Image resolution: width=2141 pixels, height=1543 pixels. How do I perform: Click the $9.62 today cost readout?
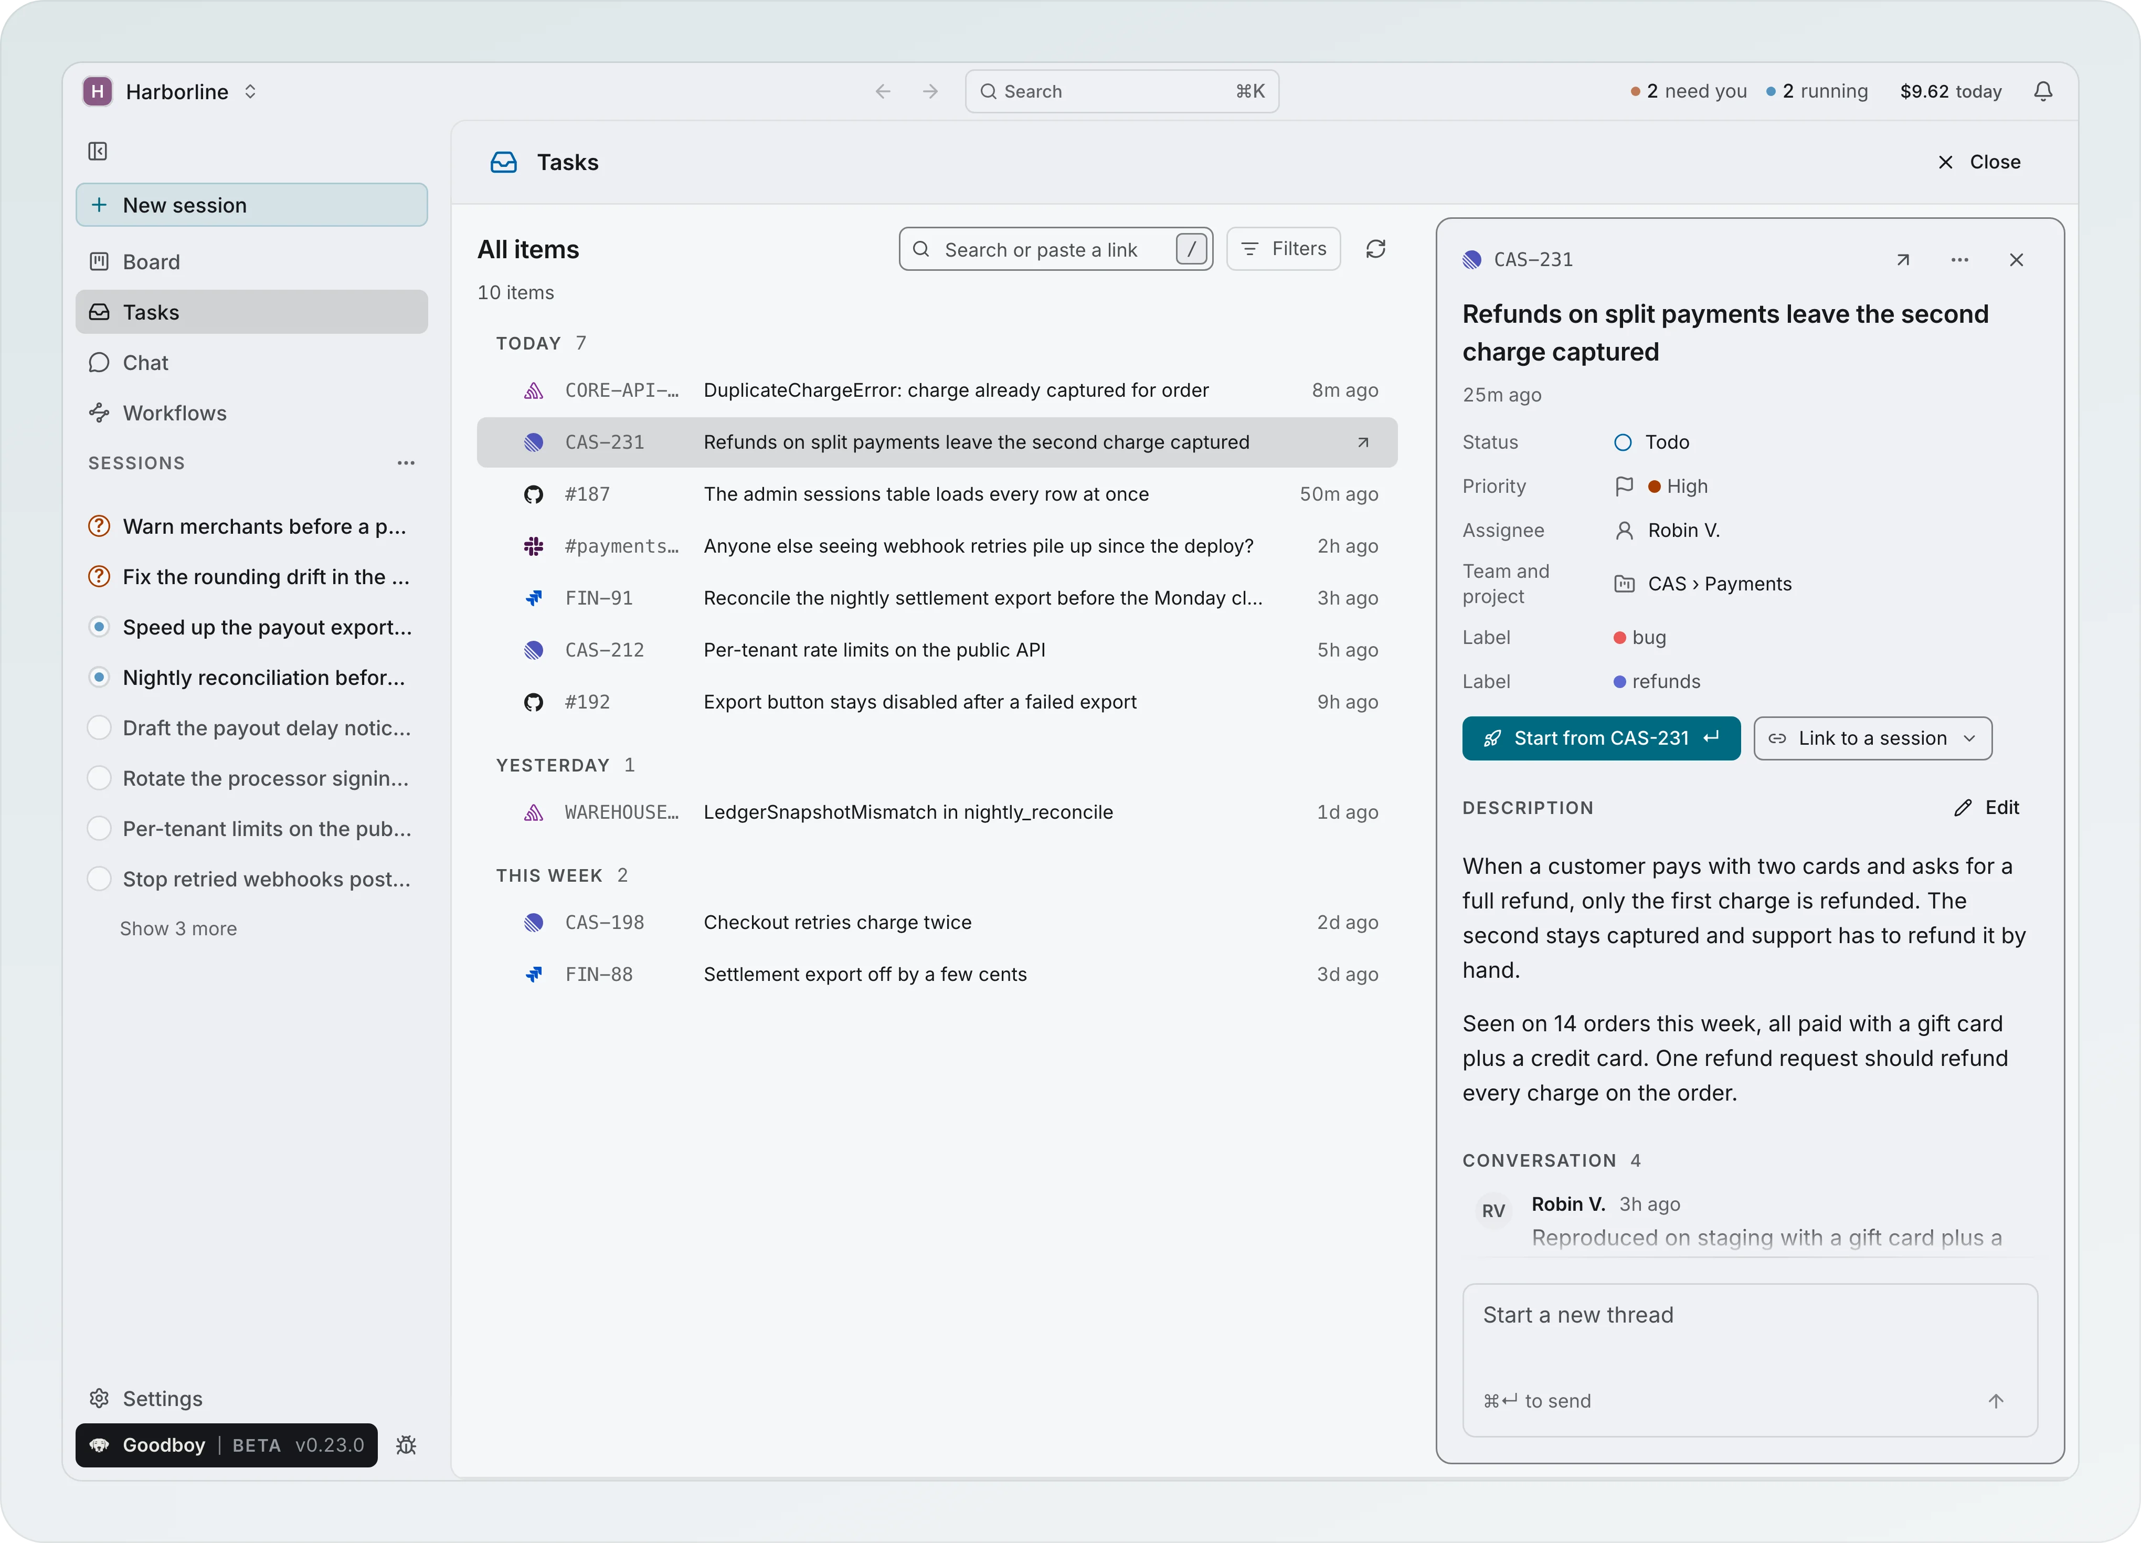point(1951,92)
